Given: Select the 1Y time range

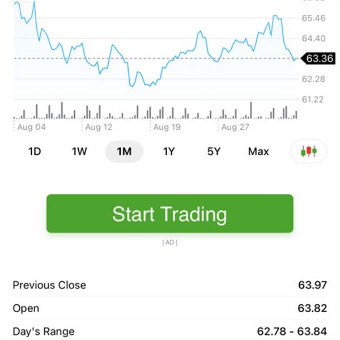Looking at the screenshot, I should pyautogui.click(x=169, y=151).
